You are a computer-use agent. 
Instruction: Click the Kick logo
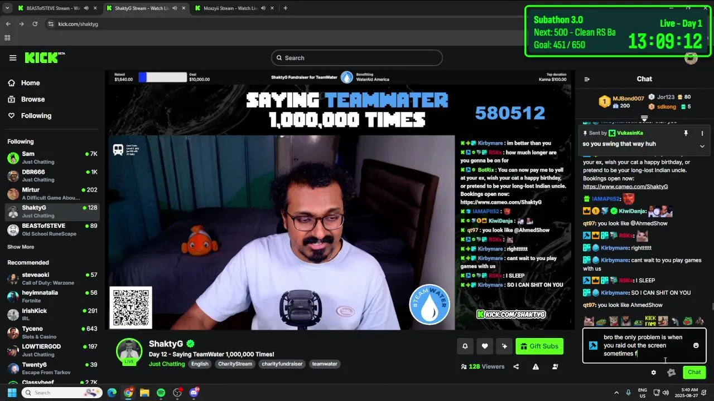pos(45,58)
